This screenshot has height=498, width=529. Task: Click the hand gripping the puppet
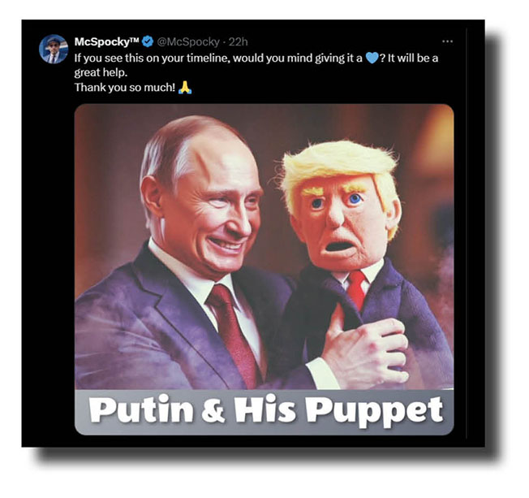tap(366, 353)
